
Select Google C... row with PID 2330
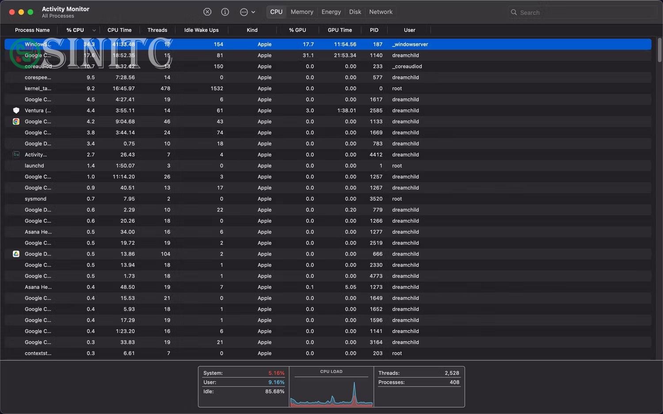point(328,265)
